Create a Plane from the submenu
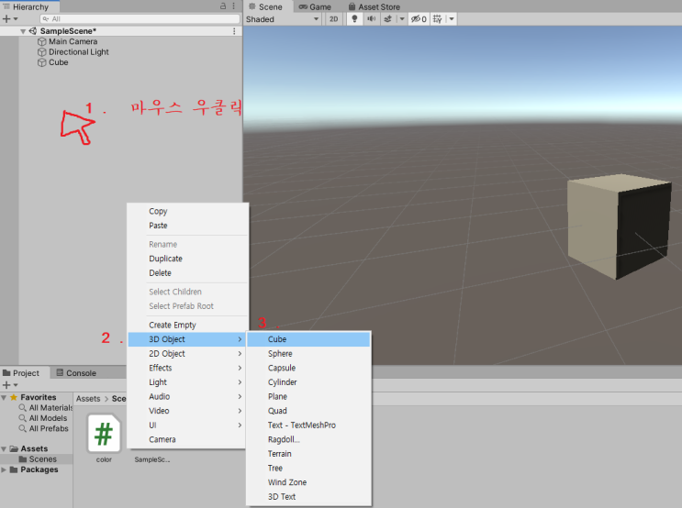Viewport: 682px width, 508px height. pos(308,397)
